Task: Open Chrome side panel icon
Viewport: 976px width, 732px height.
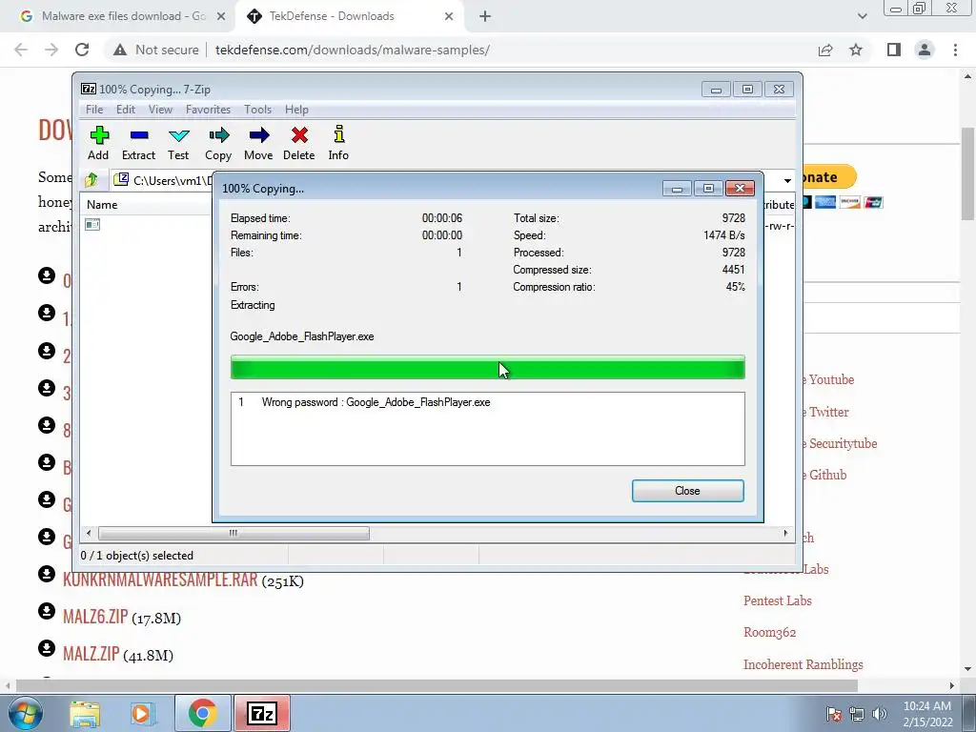Action: [x=894, y=50]
